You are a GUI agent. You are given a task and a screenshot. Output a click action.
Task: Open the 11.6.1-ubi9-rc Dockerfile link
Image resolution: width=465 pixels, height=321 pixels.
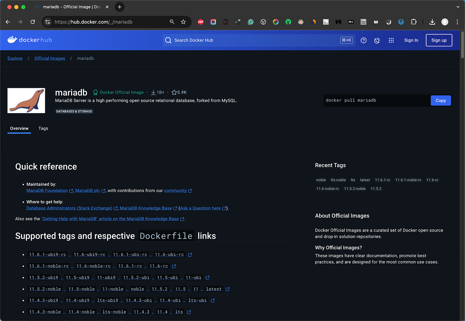click(x=47, y=255)
